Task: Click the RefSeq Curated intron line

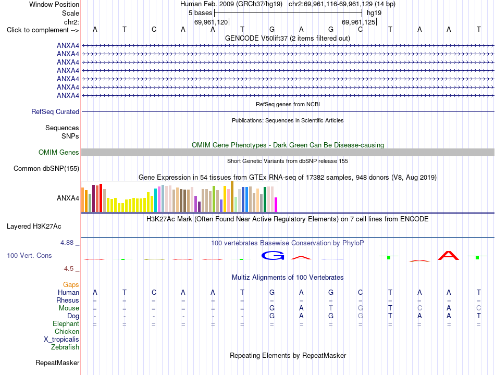Action: [x=288, y=112]
